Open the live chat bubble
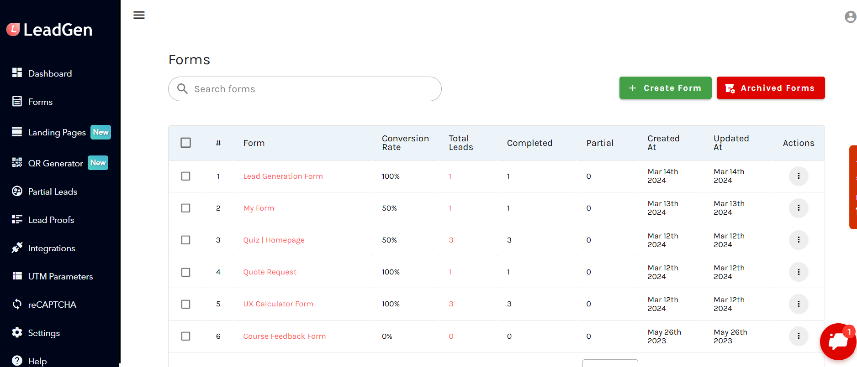The width and height of the screenshot is (857, 367). point(838,341)
